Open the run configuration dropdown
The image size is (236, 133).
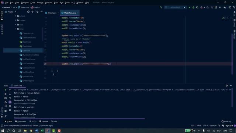tap(175, 7)
